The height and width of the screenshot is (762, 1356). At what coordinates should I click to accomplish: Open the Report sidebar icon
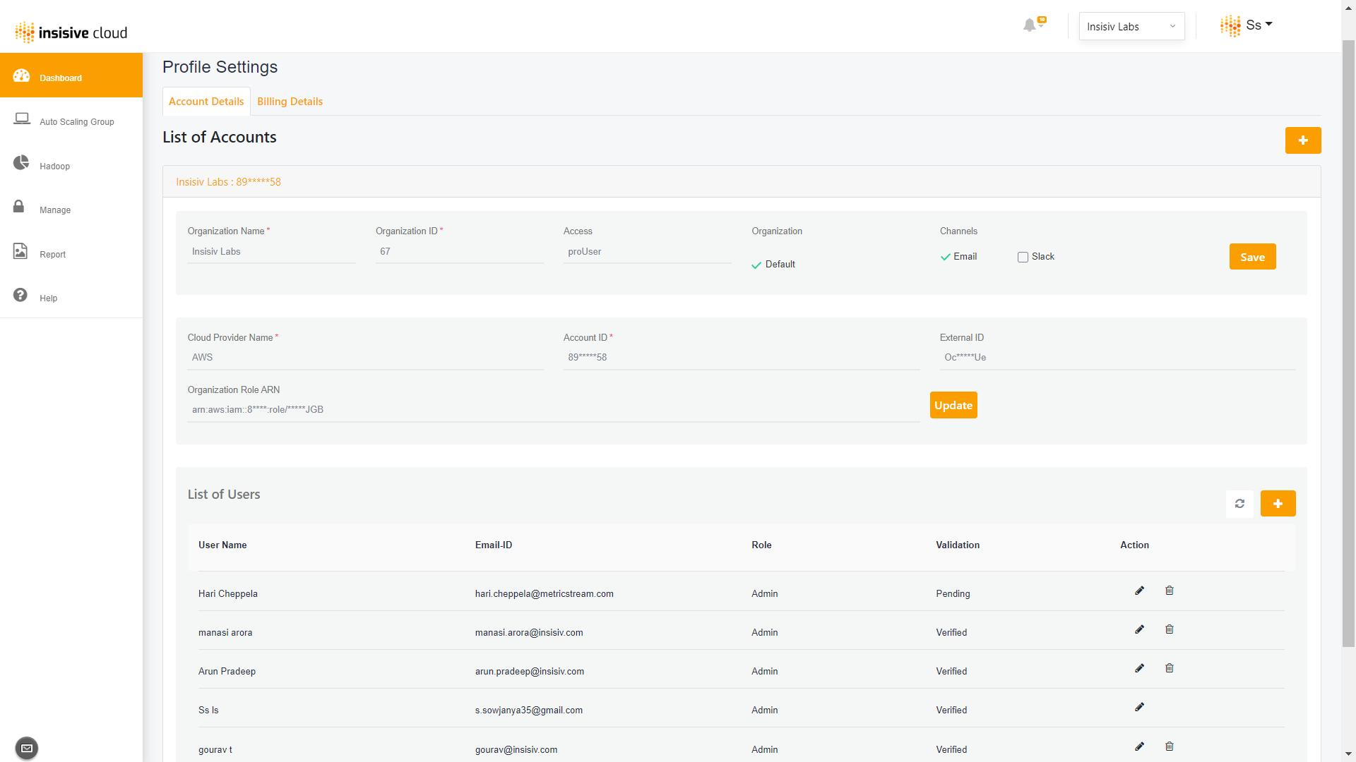20,251
